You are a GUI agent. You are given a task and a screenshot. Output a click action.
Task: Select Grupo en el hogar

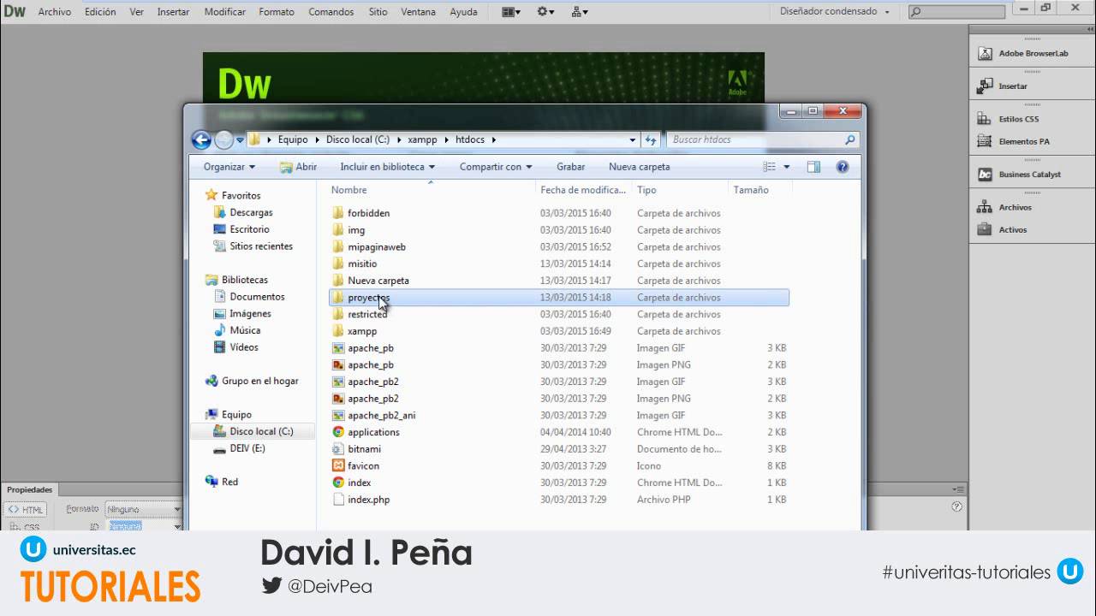click(260, 381)
